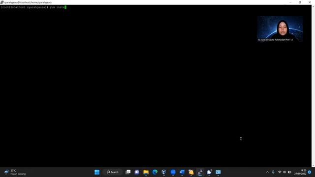Open the Windows Start menu

(x=97, y=172)
